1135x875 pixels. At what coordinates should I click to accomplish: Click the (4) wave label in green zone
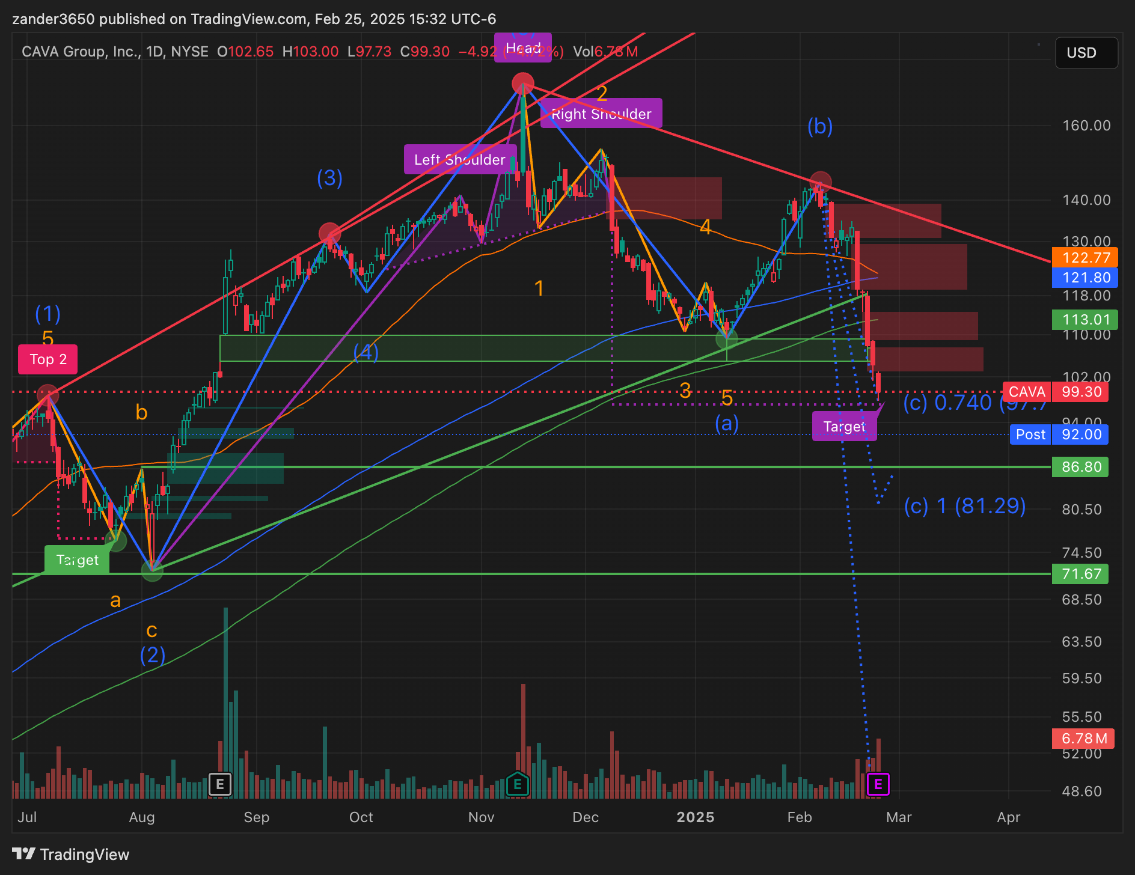[x=366, y=352]
